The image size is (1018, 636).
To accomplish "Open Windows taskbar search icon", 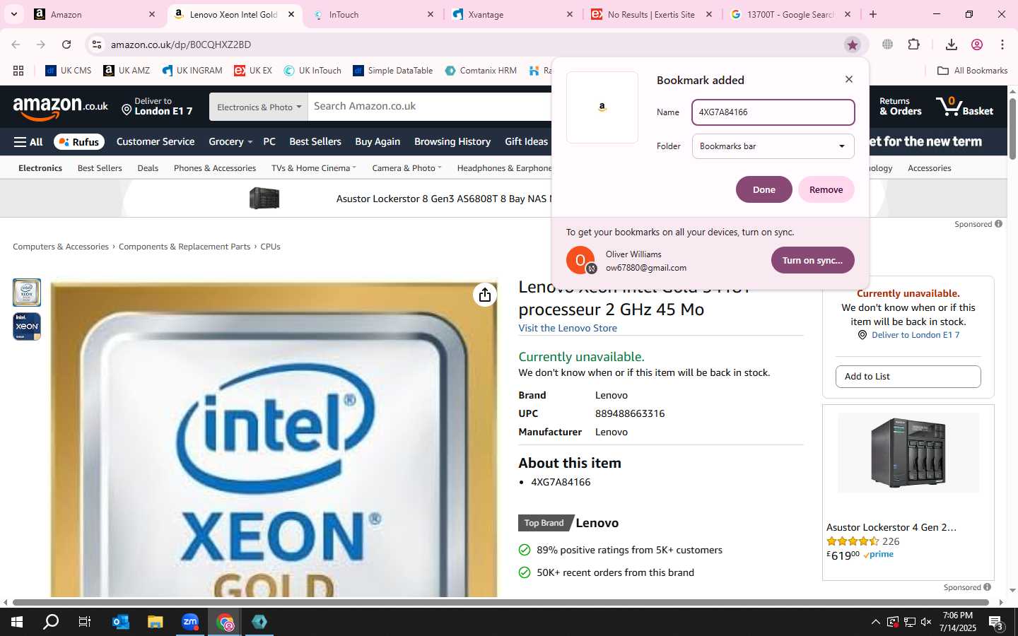I will click(51, 622).
